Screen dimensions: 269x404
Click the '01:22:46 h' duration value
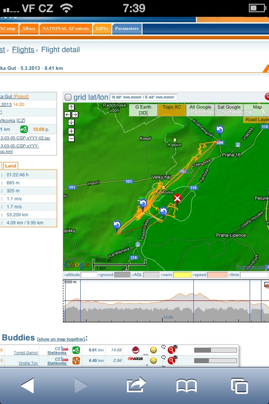(18, 175)
